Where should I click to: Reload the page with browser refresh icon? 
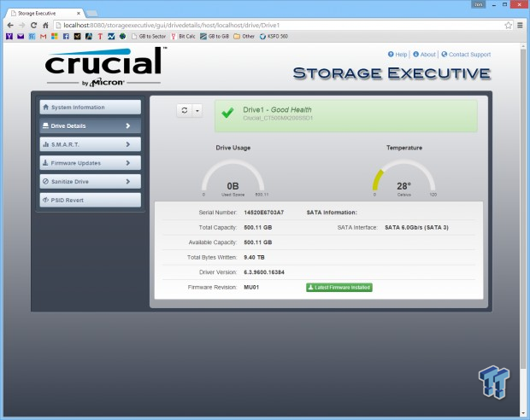[33, 26]
